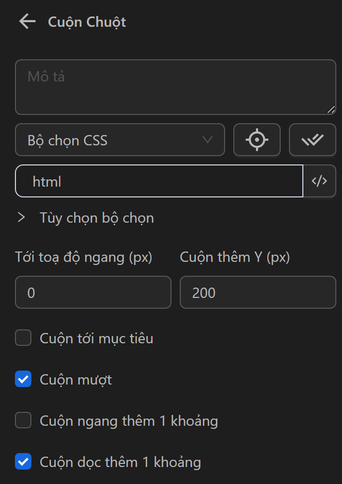Viewport: 342px width, 484px height.
Task: Select the Cuộn thêm Y field showing 200
Action: click(258, 292)
